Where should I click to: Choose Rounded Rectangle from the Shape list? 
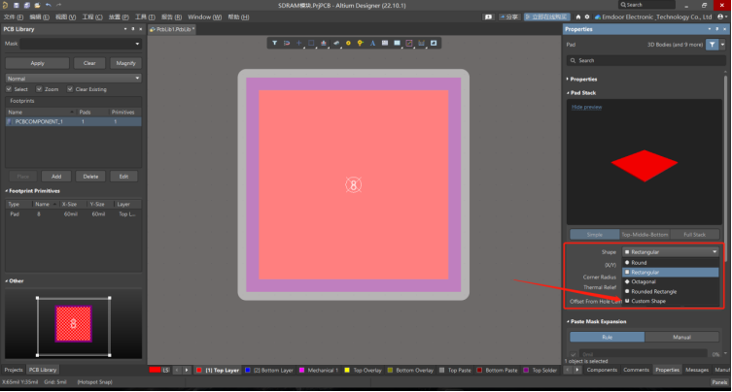point(653,291)
